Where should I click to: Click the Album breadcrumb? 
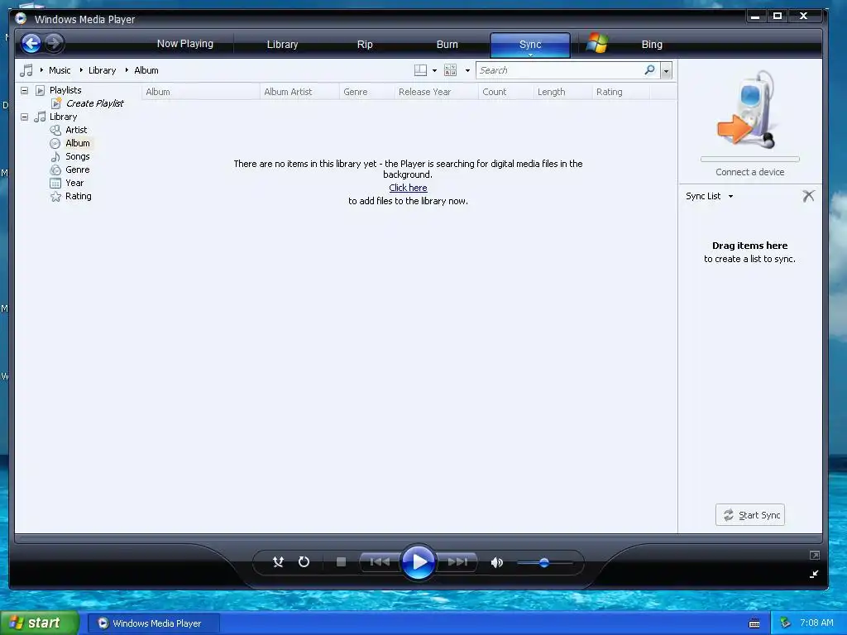pyautogui.click(x=146, y=70)
